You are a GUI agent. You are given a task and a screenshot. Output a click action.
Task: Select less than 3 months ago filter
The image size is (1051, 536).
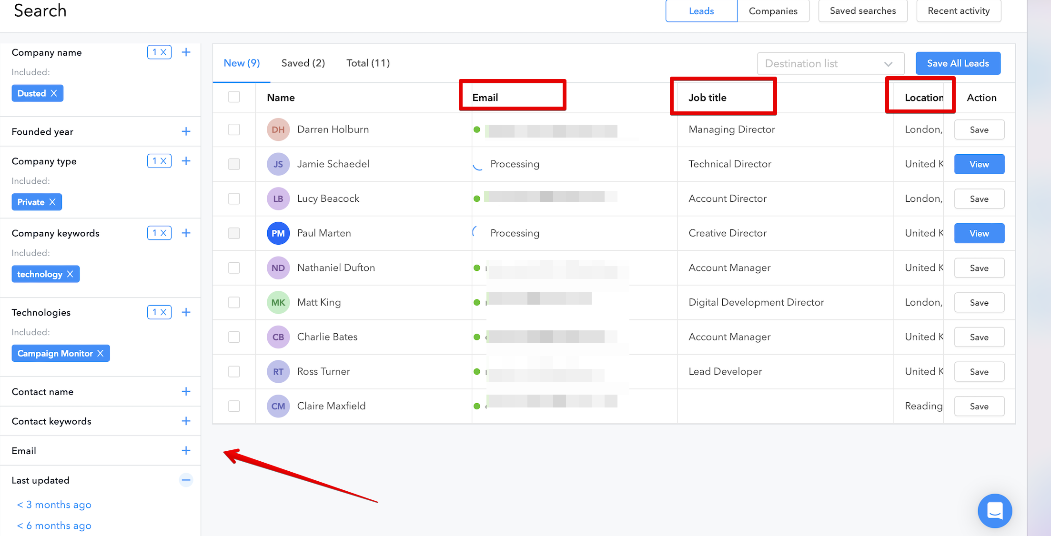click(x=55, y=504)
